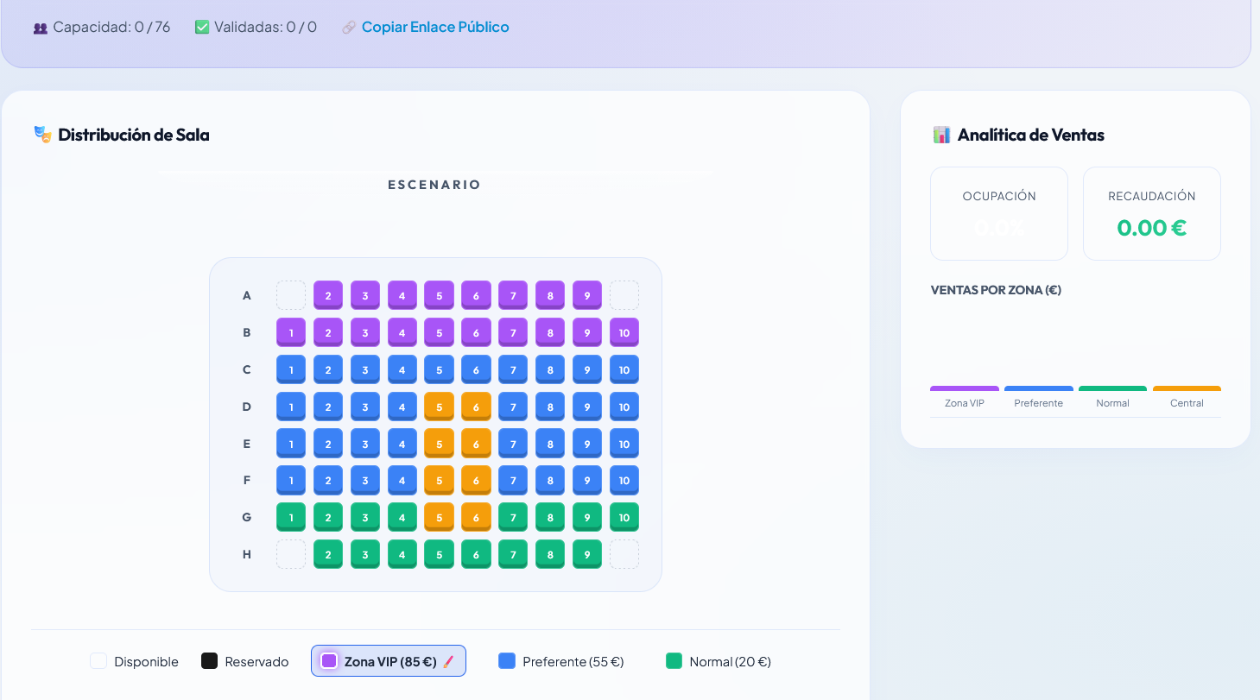Select seat 2 in row H
The image size is (1260, 700).
(328, 554)
